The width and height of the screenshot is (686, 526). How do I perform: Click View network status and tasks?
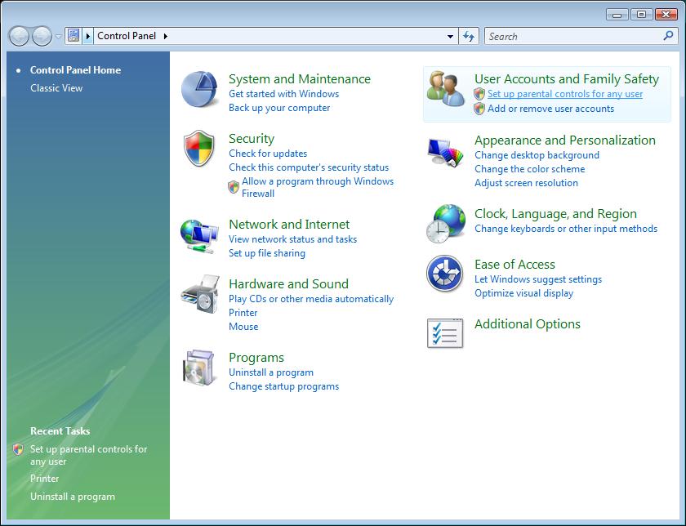point(292,239)
